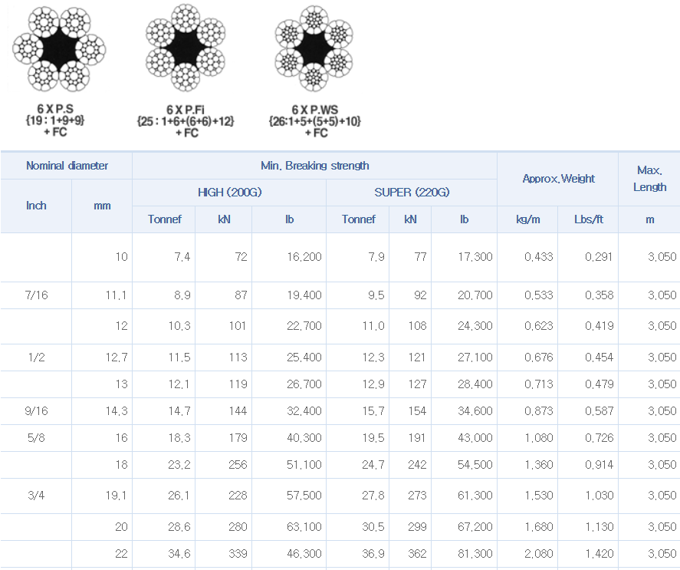Click the 'SUPER (220G)' column header
Viewport: 680px width, 570px height.
pos(412,193)
